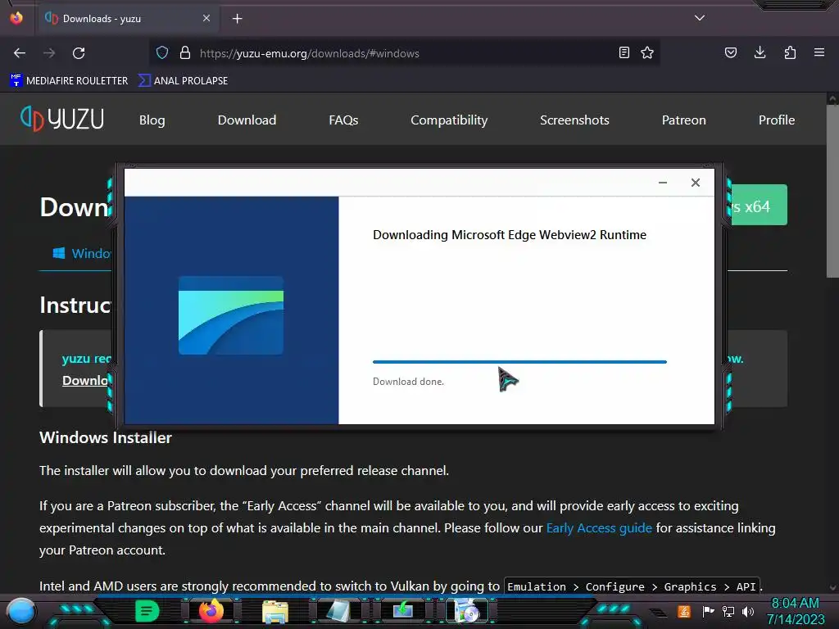
Task: Open the Action Center flag icon
Action: 708,611
